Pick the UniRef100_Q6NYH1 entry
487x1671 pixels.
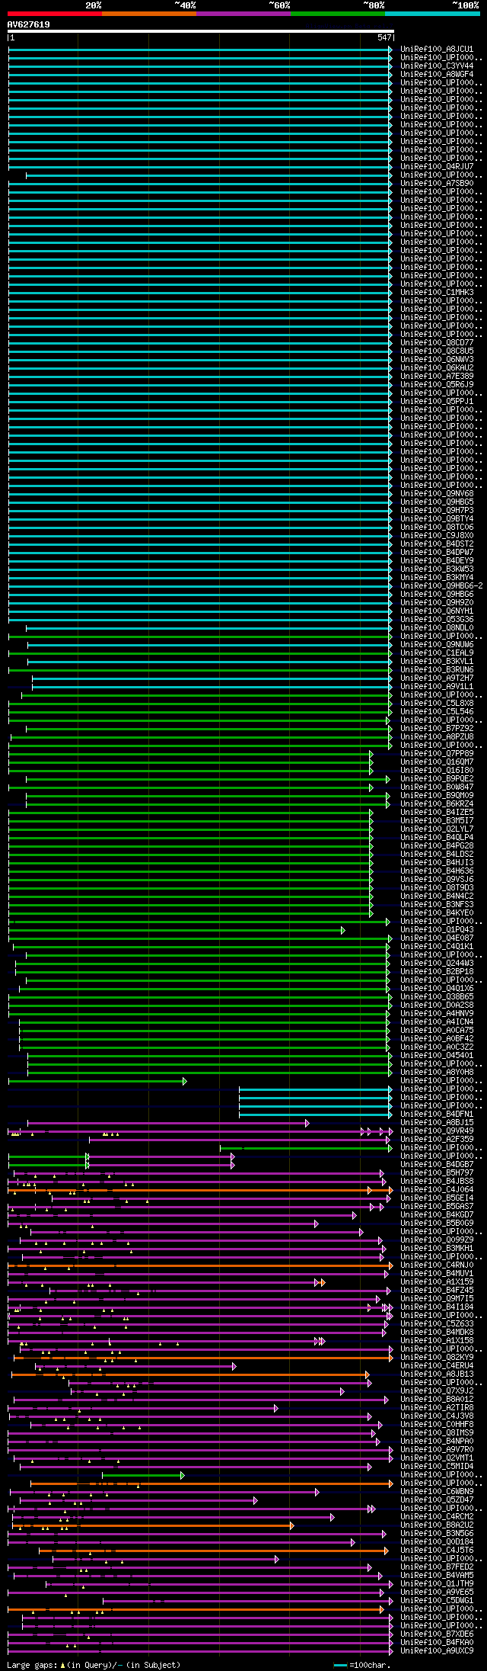tap(437, 611)
